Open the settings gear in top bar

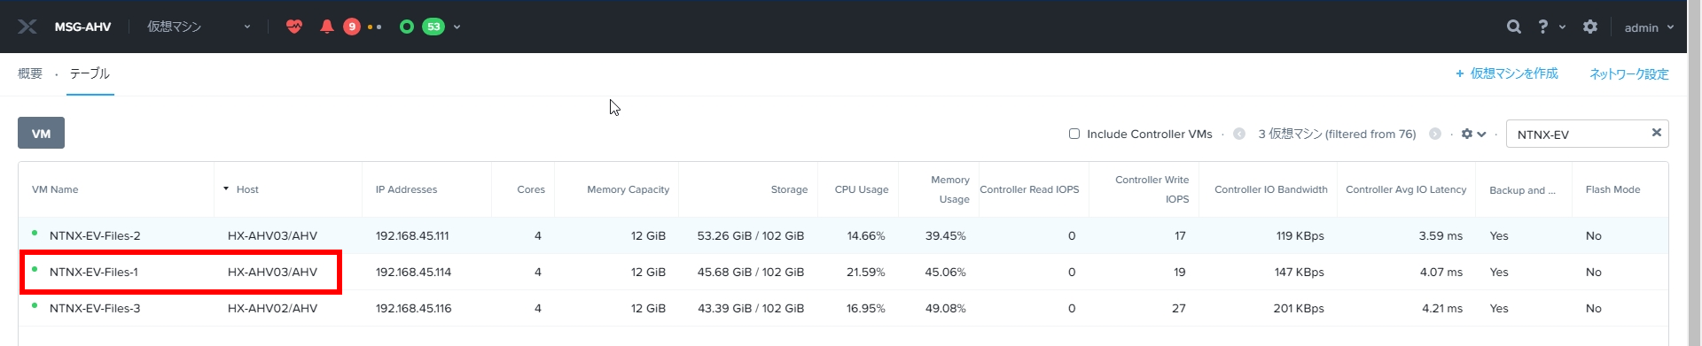click(1590, 27)
